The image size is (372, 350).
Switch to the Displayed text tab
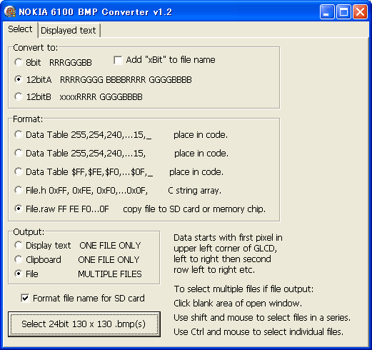(x=69, y=31)
